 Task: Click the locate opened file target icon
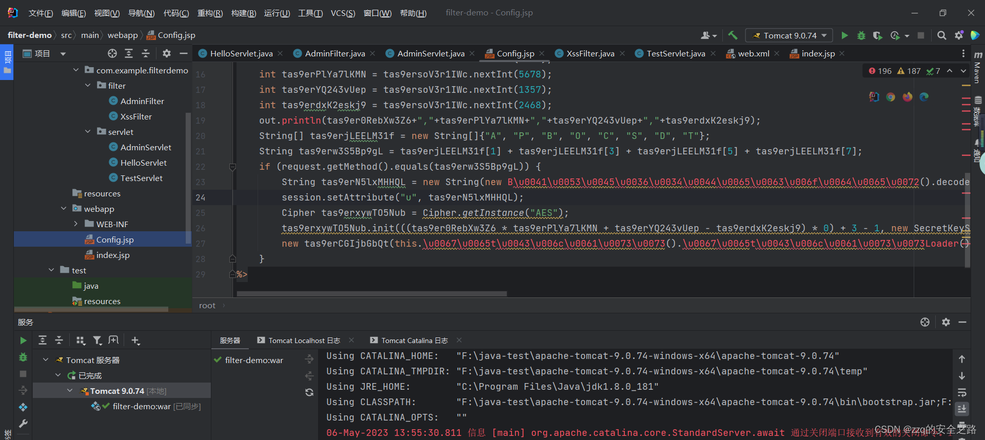112,53
